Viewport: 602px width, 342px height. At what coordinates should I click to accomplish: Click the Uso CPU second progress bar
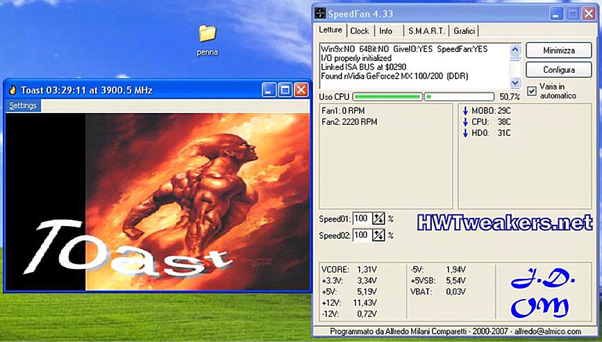click(459, 96)
